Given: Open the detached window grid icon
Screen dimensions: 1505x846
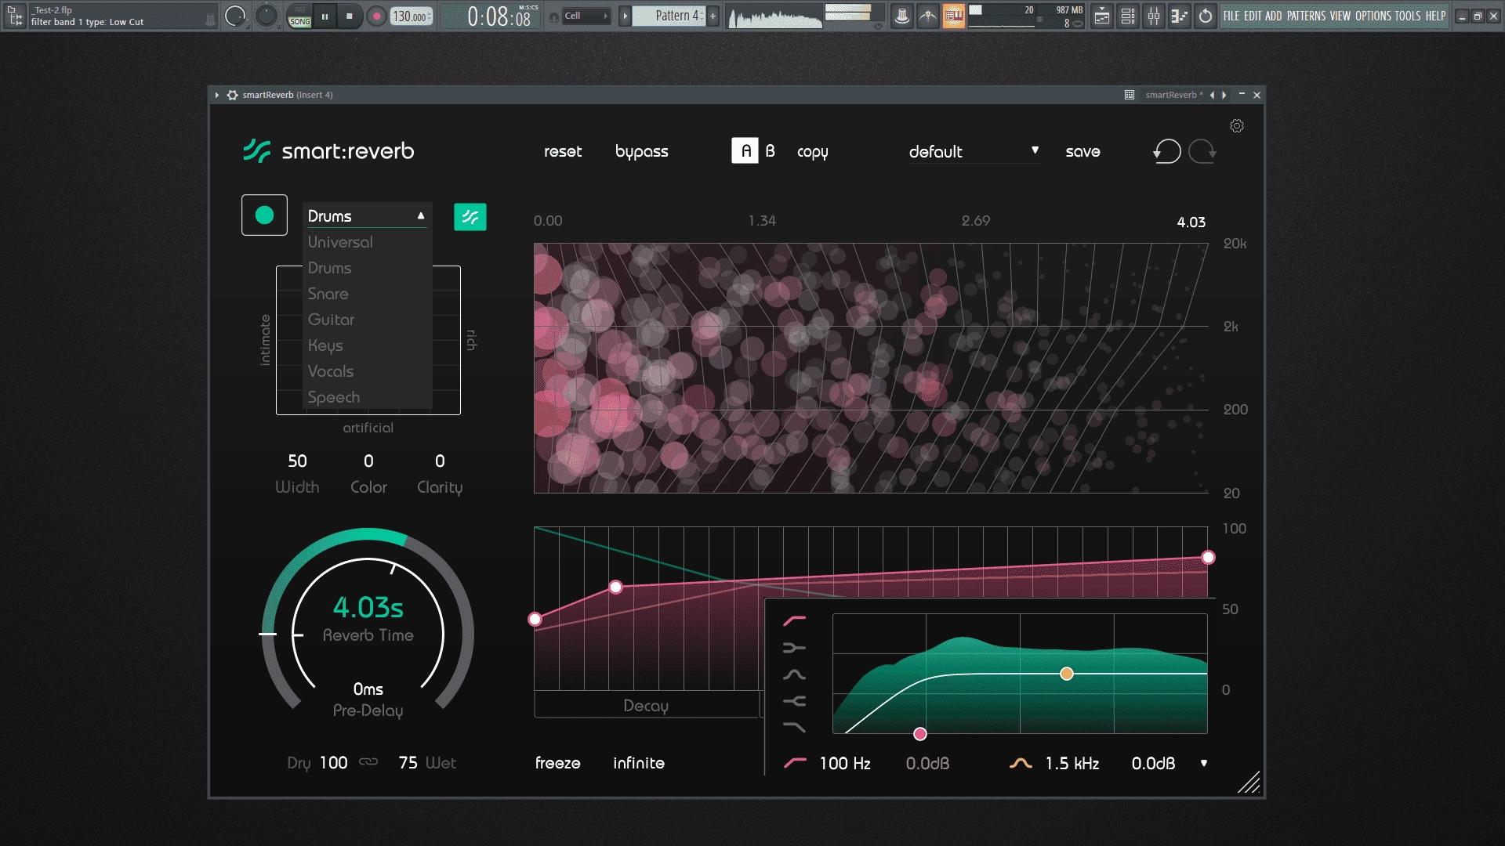Looking at the screenshot, I should 1130,95.
